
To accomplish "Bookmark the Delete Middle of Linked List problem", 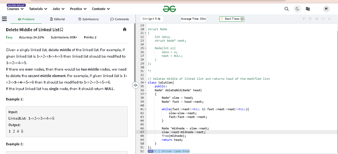I will [x=61, y=30].
